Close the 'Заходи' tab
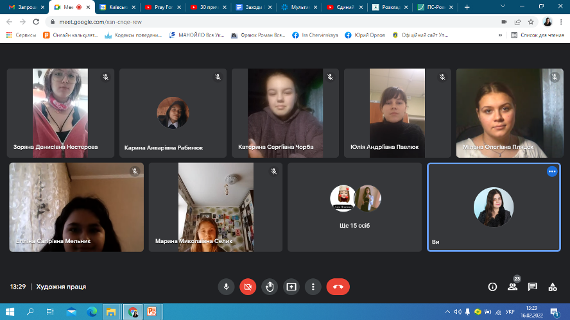Screen dimensions: 570x320 [270, 7]
